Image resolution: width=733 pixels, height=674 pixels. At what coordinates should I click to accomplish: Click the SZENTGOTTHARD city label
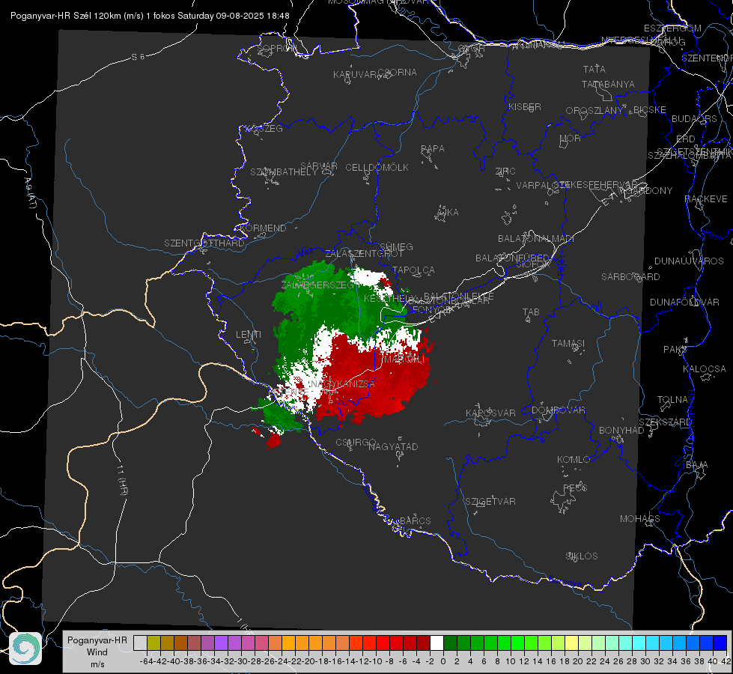coord(204,243)
